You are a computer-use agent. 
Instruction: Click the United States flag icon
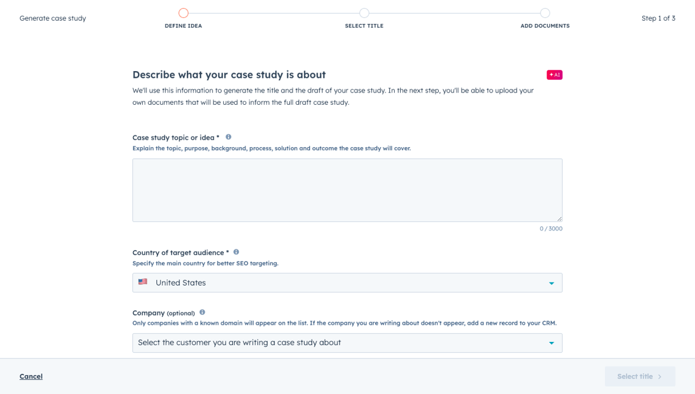pyautogui.click(x=143, y=282)
